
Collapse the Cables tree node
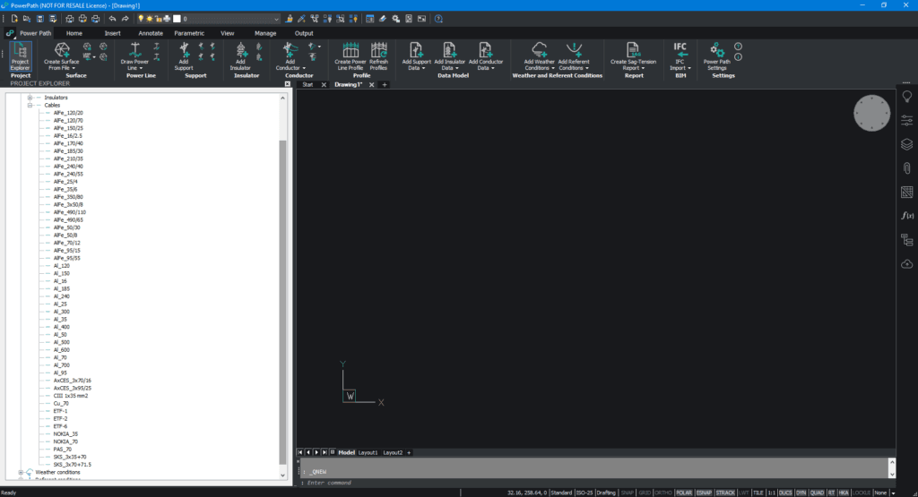(x=30, y=106)
